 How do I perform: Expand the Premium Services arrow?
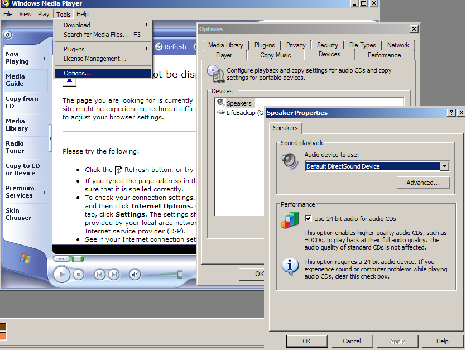pyautogui.click(x=45, y=193)
